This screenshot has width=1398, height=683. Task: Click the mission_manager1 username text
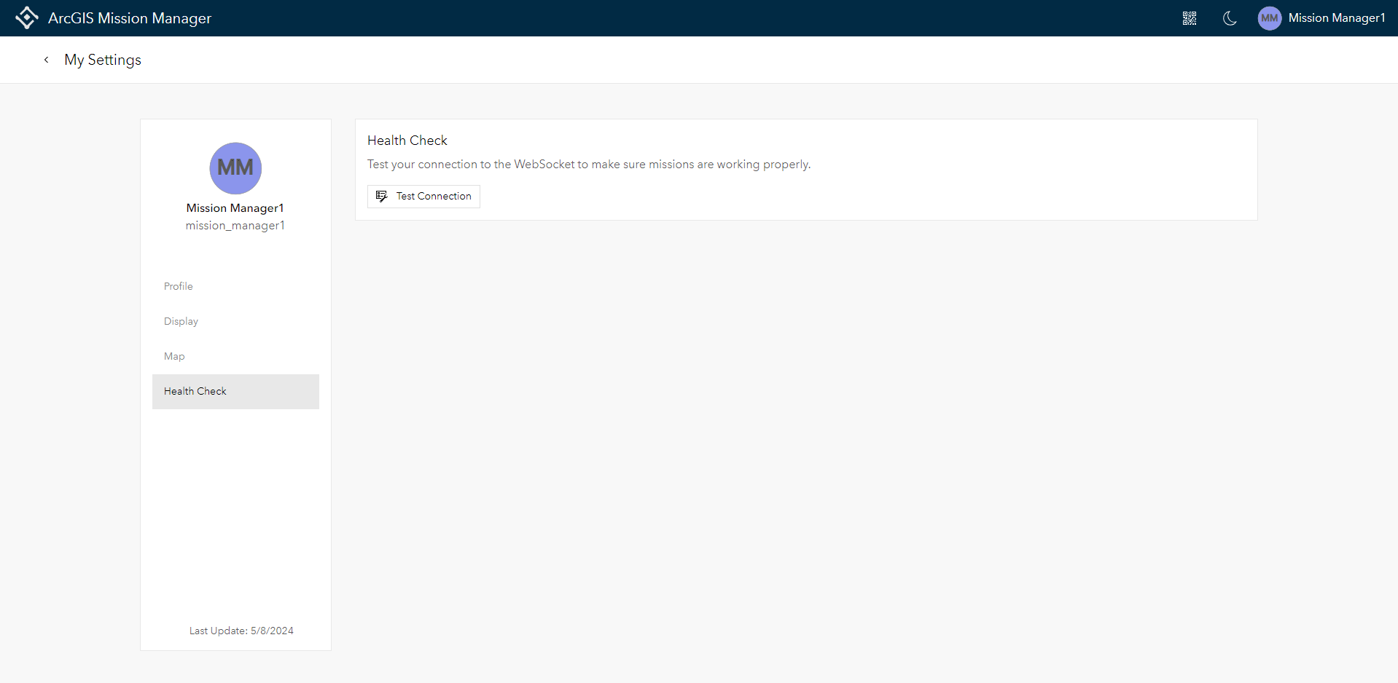click(235, 225)
